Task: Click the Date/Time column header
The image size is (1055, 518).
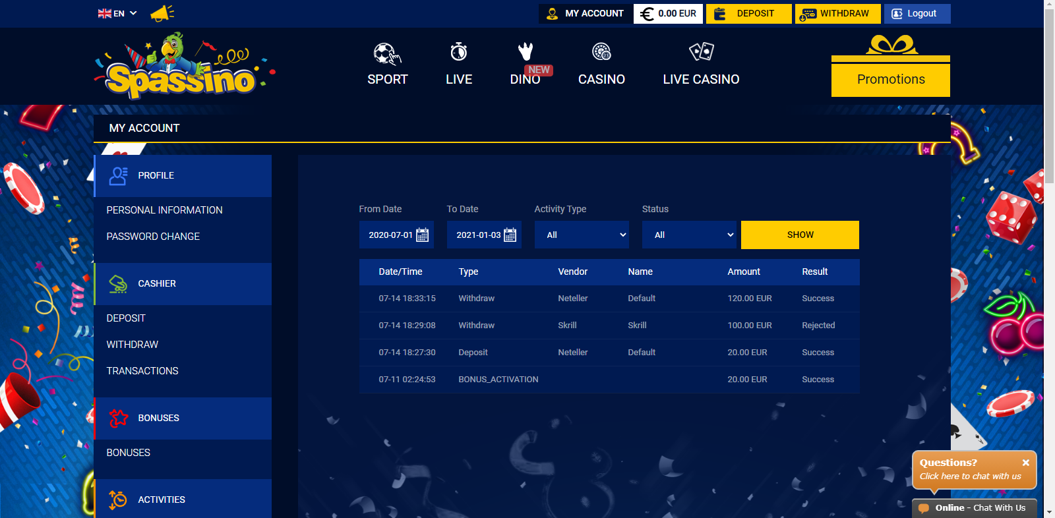Action: [400, 272]
